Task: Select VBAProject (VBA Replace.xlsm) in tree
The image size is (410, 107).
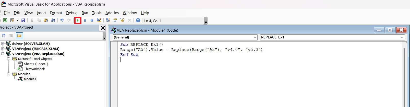Action: pyautogui.click(x=38, y=54)
